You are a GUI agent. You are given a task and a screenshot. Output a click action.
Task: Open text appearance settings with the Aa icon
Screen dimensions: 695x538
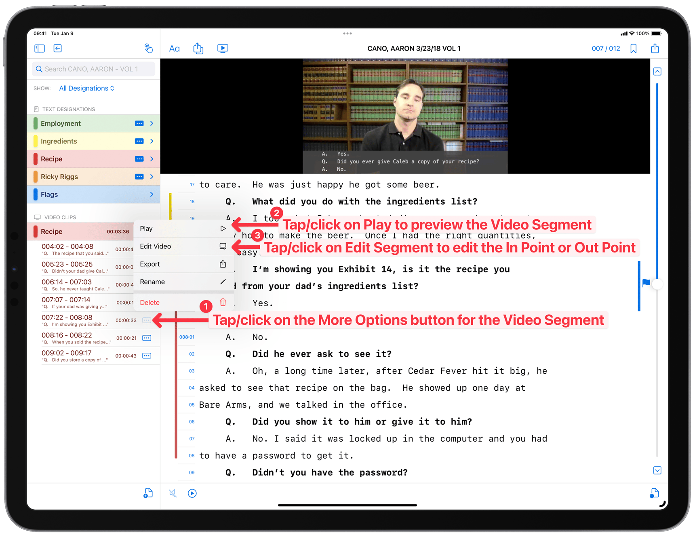(174, 48)
